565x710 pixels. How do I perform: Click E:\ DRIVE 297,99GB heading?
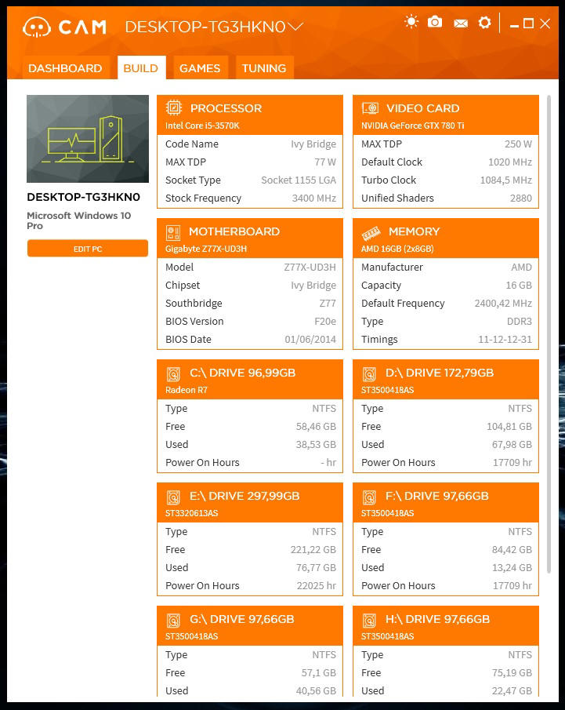click(244, 496)
